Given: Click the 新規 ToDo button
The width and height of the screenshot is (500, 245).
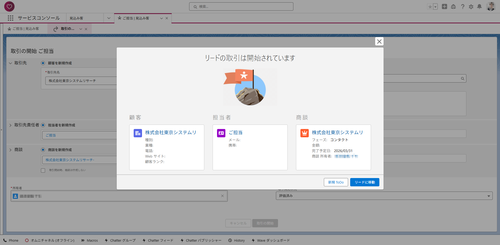Looking at the screenshot, I should (x=336, y=182).
